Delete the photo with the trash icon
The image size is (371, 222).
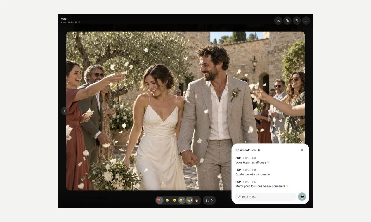pyautogui.click(x=297, y=20)
